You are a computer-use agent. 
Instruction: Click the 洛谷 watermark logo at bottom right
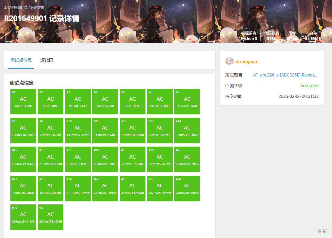click(x=322, y=231)
